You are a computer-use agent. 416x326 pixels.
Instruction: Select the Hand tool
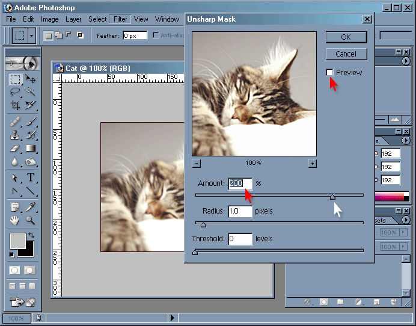pos(15,220)
